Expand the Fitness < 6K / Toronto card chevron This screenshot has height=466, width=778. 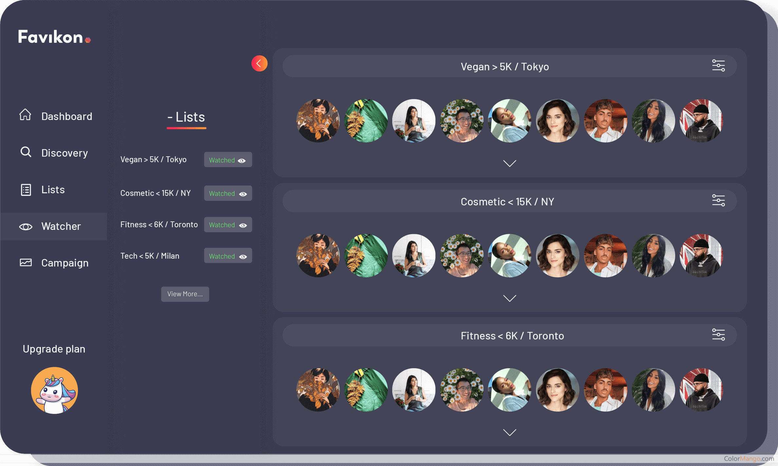pyautogui.click(x=509, y=432)
